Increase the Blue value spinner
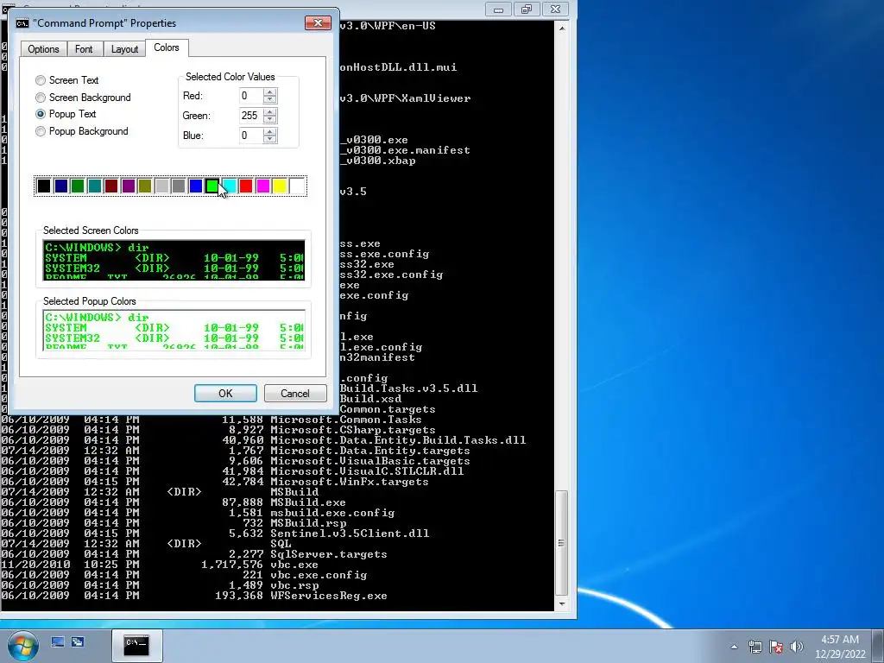The image size is (884, 663). pyautogui.click(x=270, y=131)
